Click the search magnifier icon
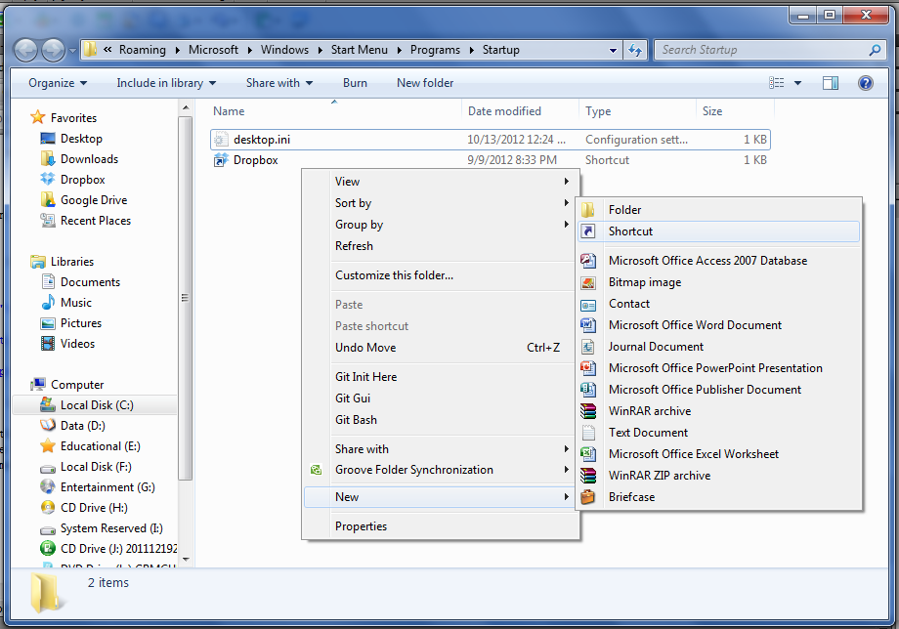The height and width of the screenshot is (629, 899). pyautogui.click(x=875, y=50)
